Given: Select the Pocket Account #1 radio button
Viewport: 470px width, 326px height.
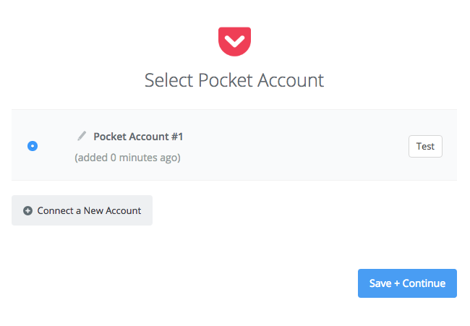Looking at the screenshot, I should point(33,146).
